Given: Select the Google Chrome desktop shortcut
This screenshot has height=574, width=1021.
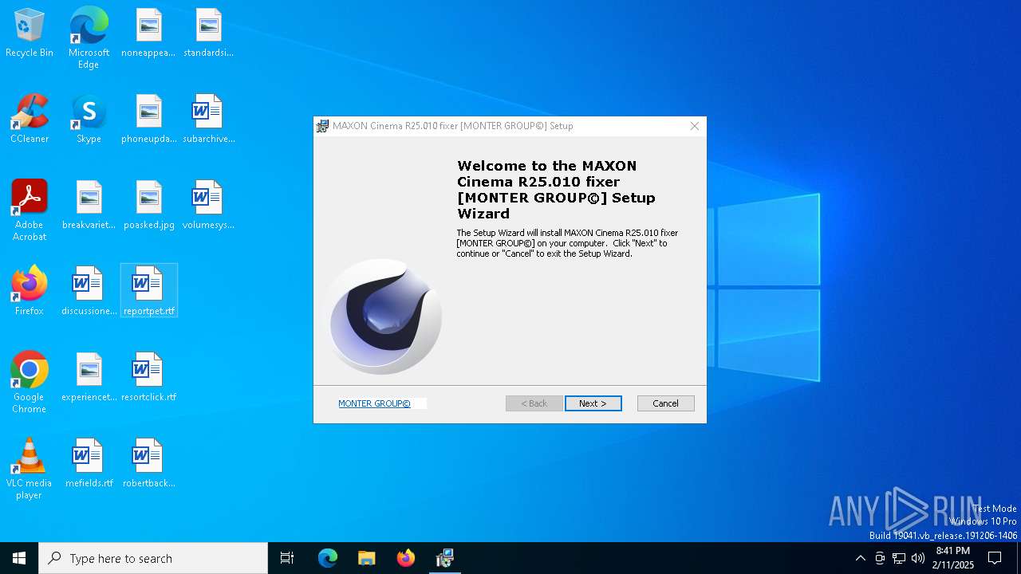Looking at the screenshot, I should 30,383.
